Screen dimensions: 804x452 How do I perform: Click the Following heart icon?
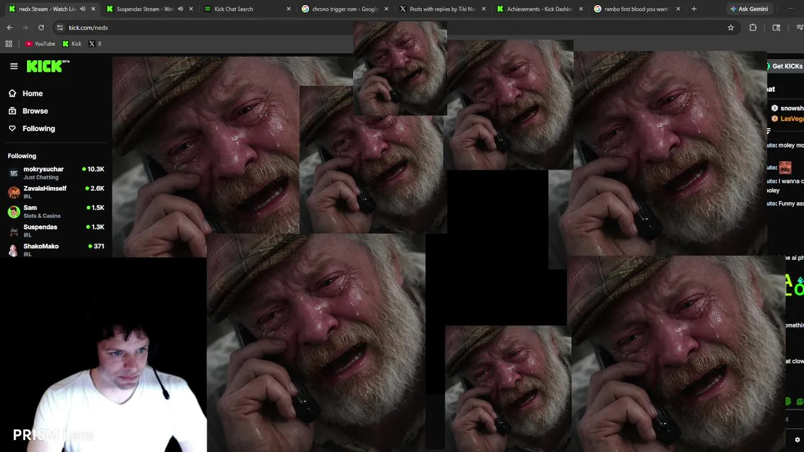click(x=12, y=129)
